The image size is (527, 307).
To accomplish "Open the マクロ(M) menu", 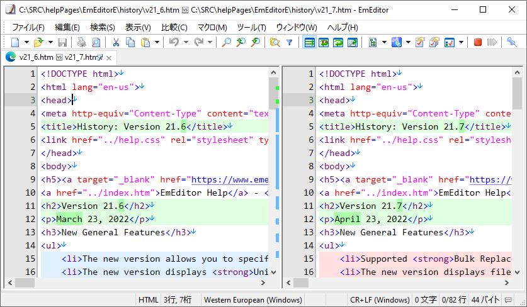I will [x=212, y=27].
